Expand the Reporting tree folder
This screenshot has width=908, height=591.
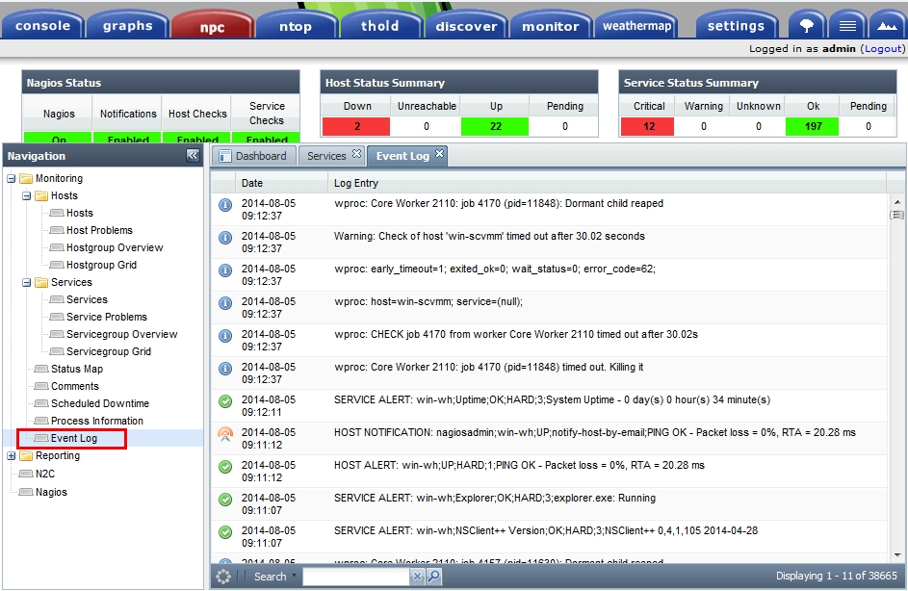click(x=12, y=456)
